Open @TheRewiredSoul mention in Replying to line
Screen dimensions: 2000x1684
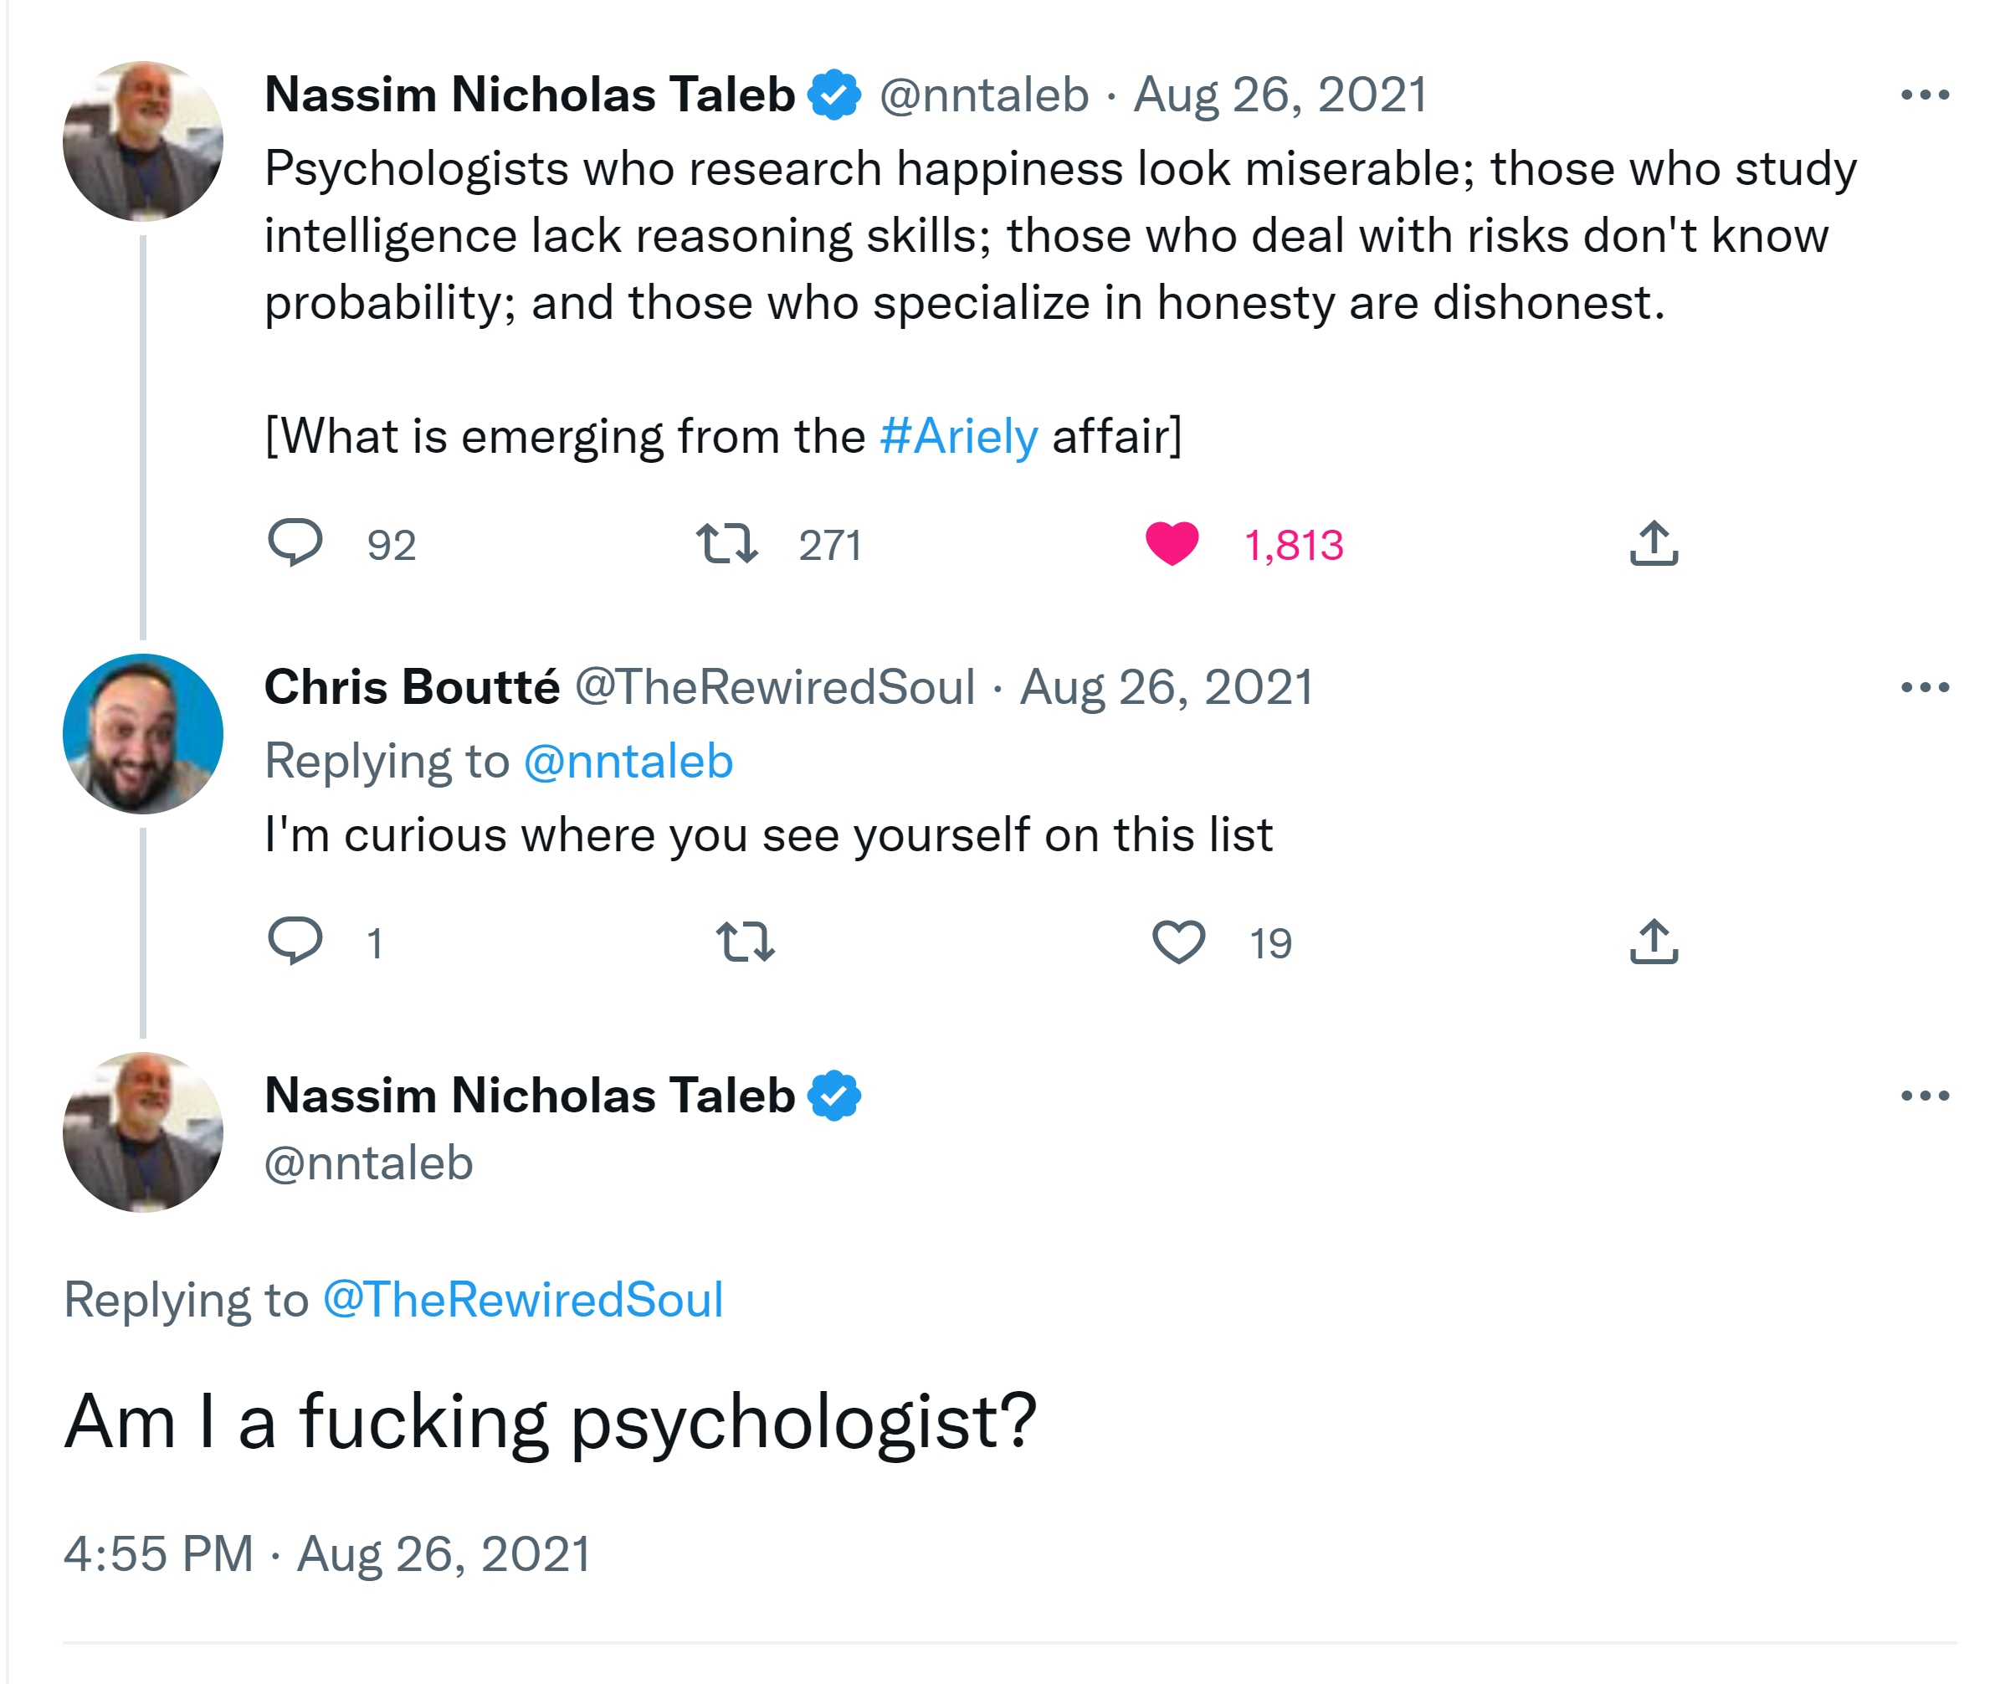click(x=523, y=1299)
